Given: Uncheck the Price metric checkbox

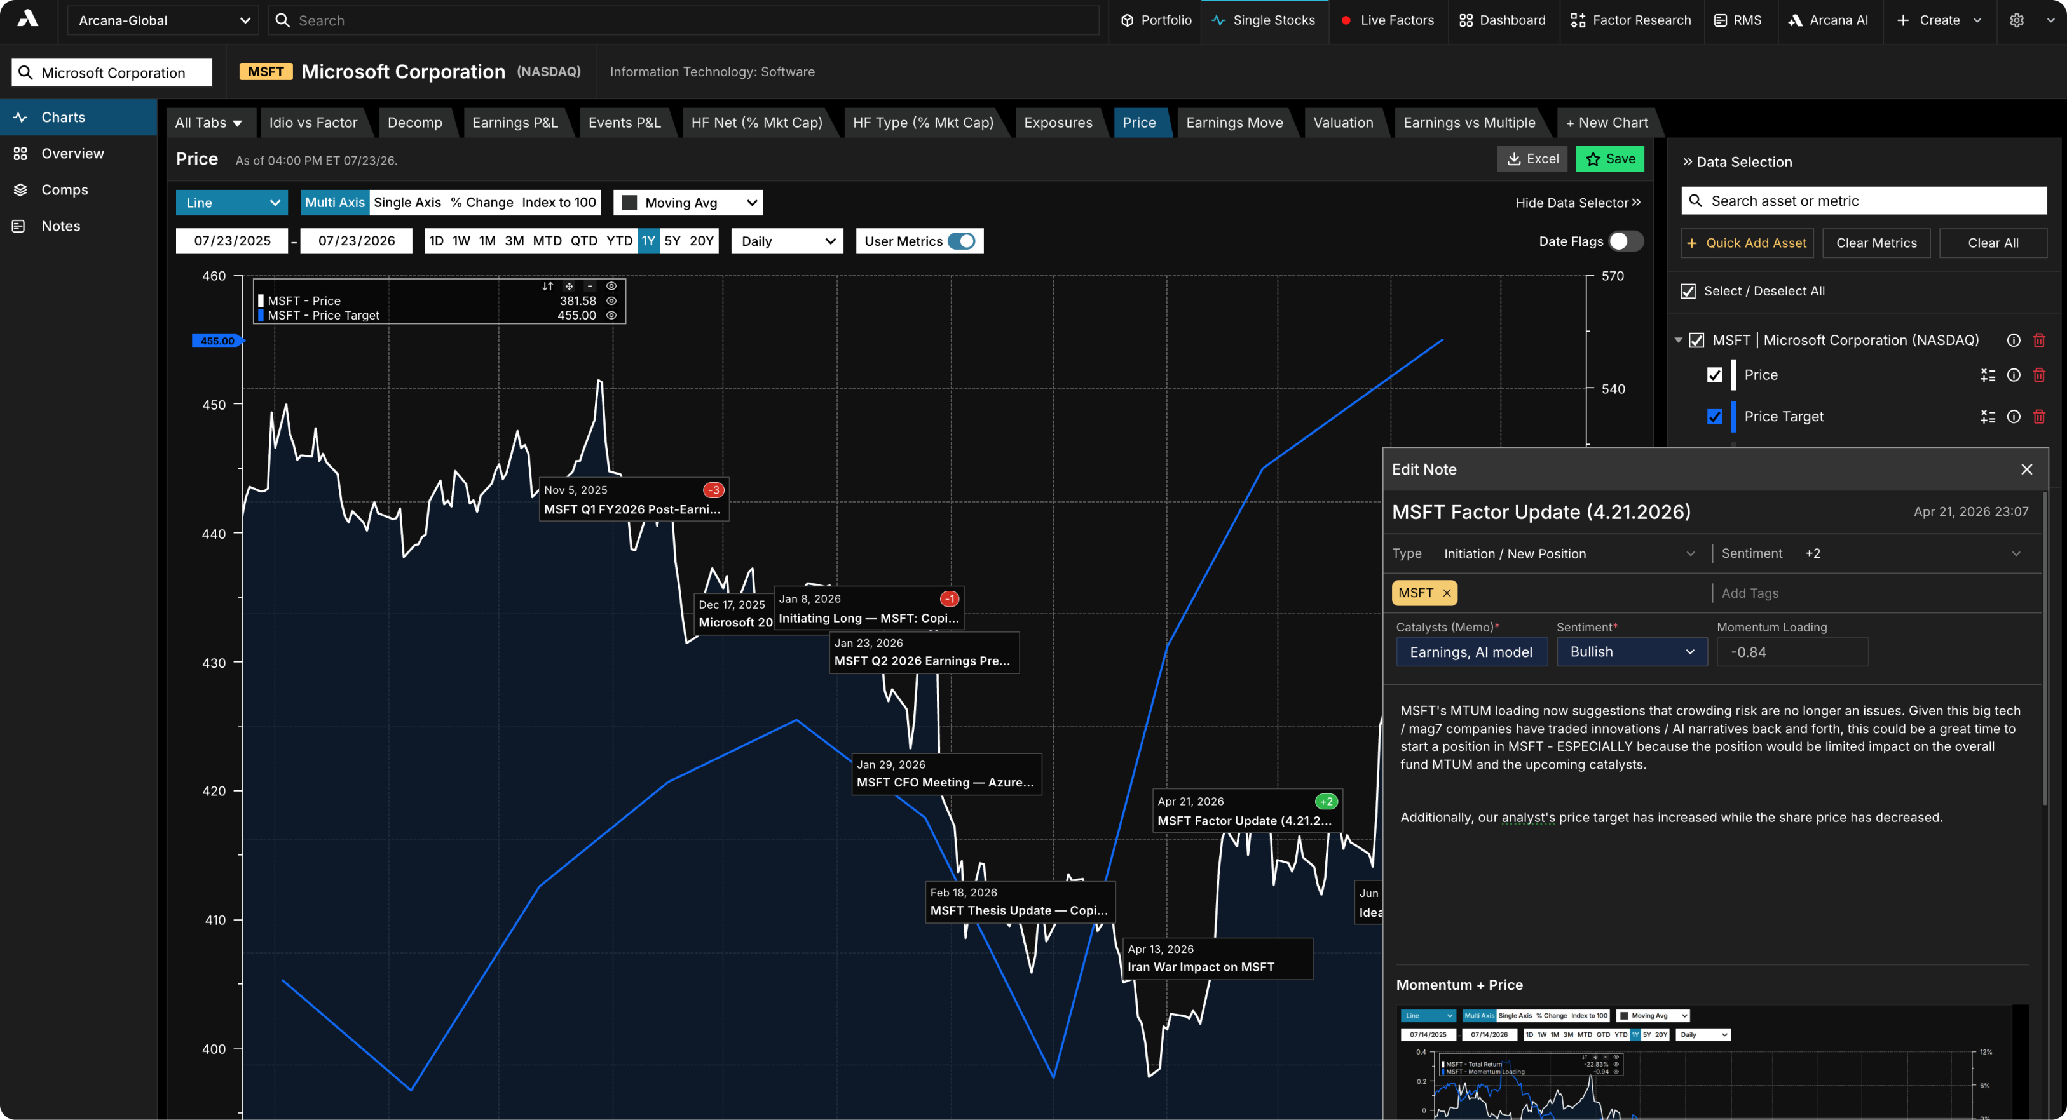Looking at the screenshot, I should click(1715, 374).
